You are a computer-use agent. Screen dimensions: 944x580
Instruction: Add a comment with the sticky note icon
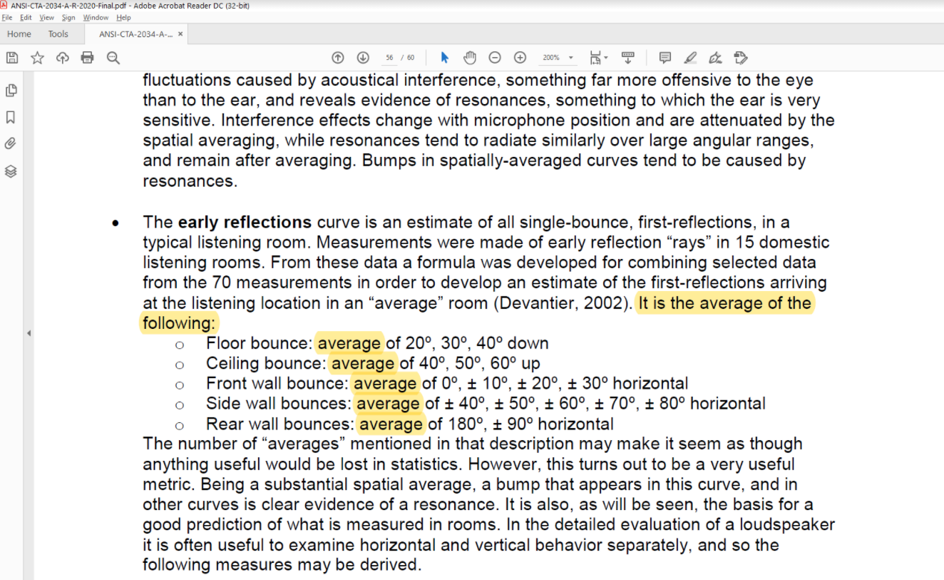(x=665, y=58)
